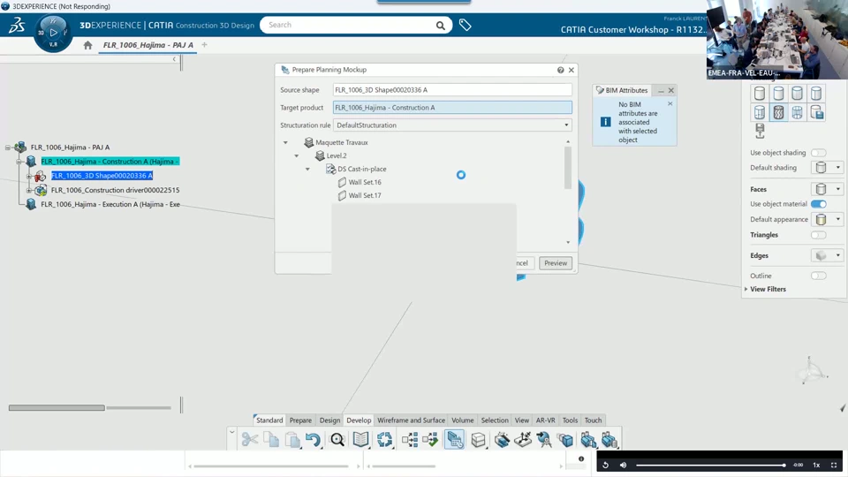Toggle the Outline switch
This screenshot has height=477, width=848.
click(818, 276)
